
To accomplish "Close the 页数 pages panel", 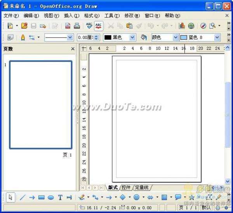I will [73, 49].
